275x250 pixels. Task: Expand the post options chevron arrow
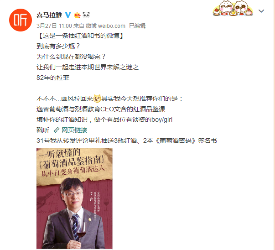pos(261,11)
